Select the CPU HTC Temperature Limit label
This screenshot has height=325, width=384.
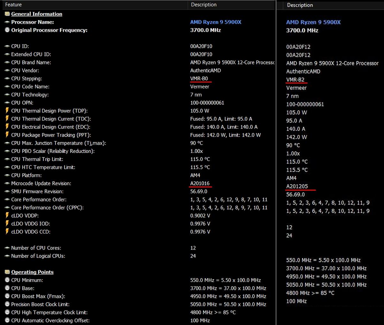(43, 167)
